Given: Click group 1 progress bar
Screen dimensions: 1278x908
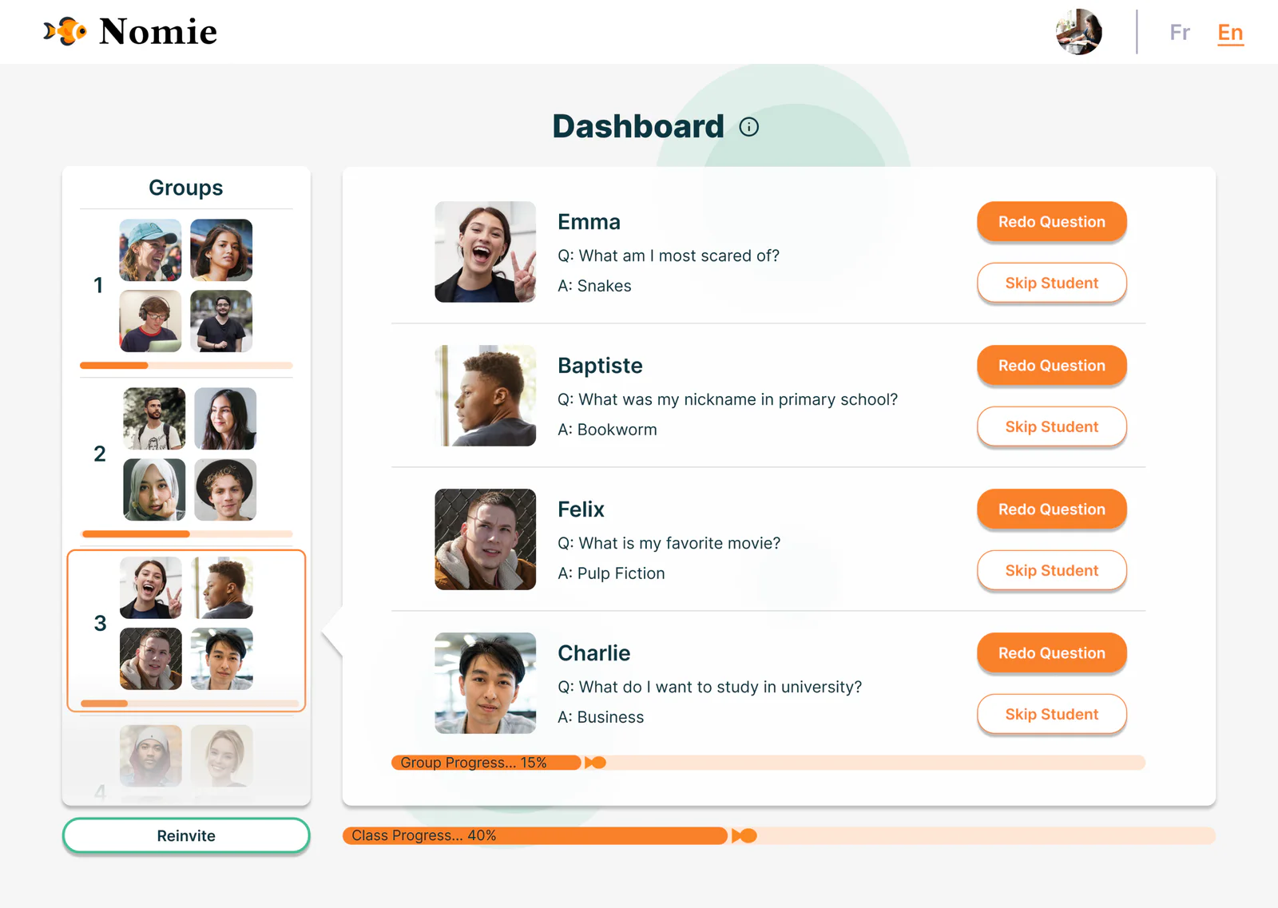Looking at the screenshot, I should 186,366.
